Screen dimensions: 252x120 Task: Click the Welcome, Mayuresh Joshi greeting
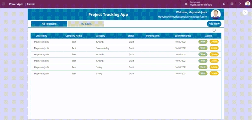click(192, 12)
